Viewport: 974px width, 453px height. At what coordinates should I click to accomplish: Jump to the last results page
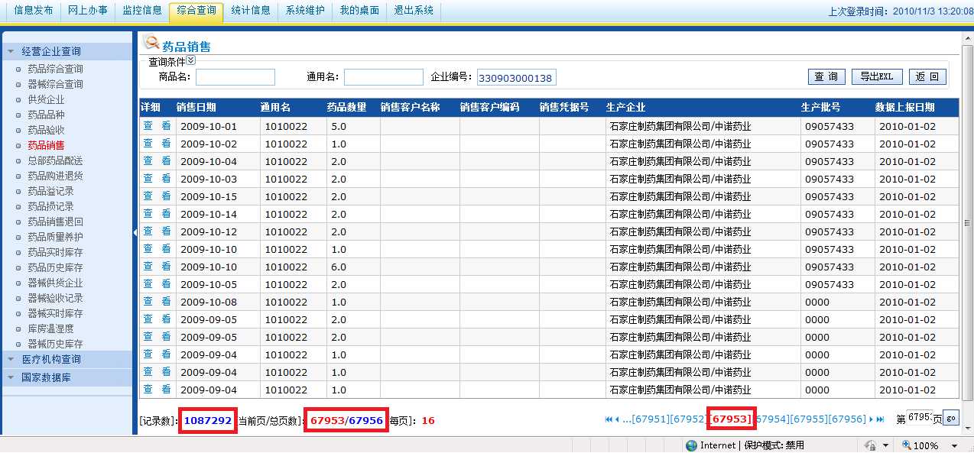[x=880, y=419]
